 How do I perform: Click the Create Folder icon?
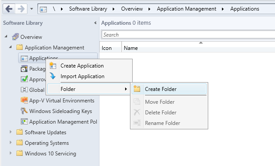137,89
